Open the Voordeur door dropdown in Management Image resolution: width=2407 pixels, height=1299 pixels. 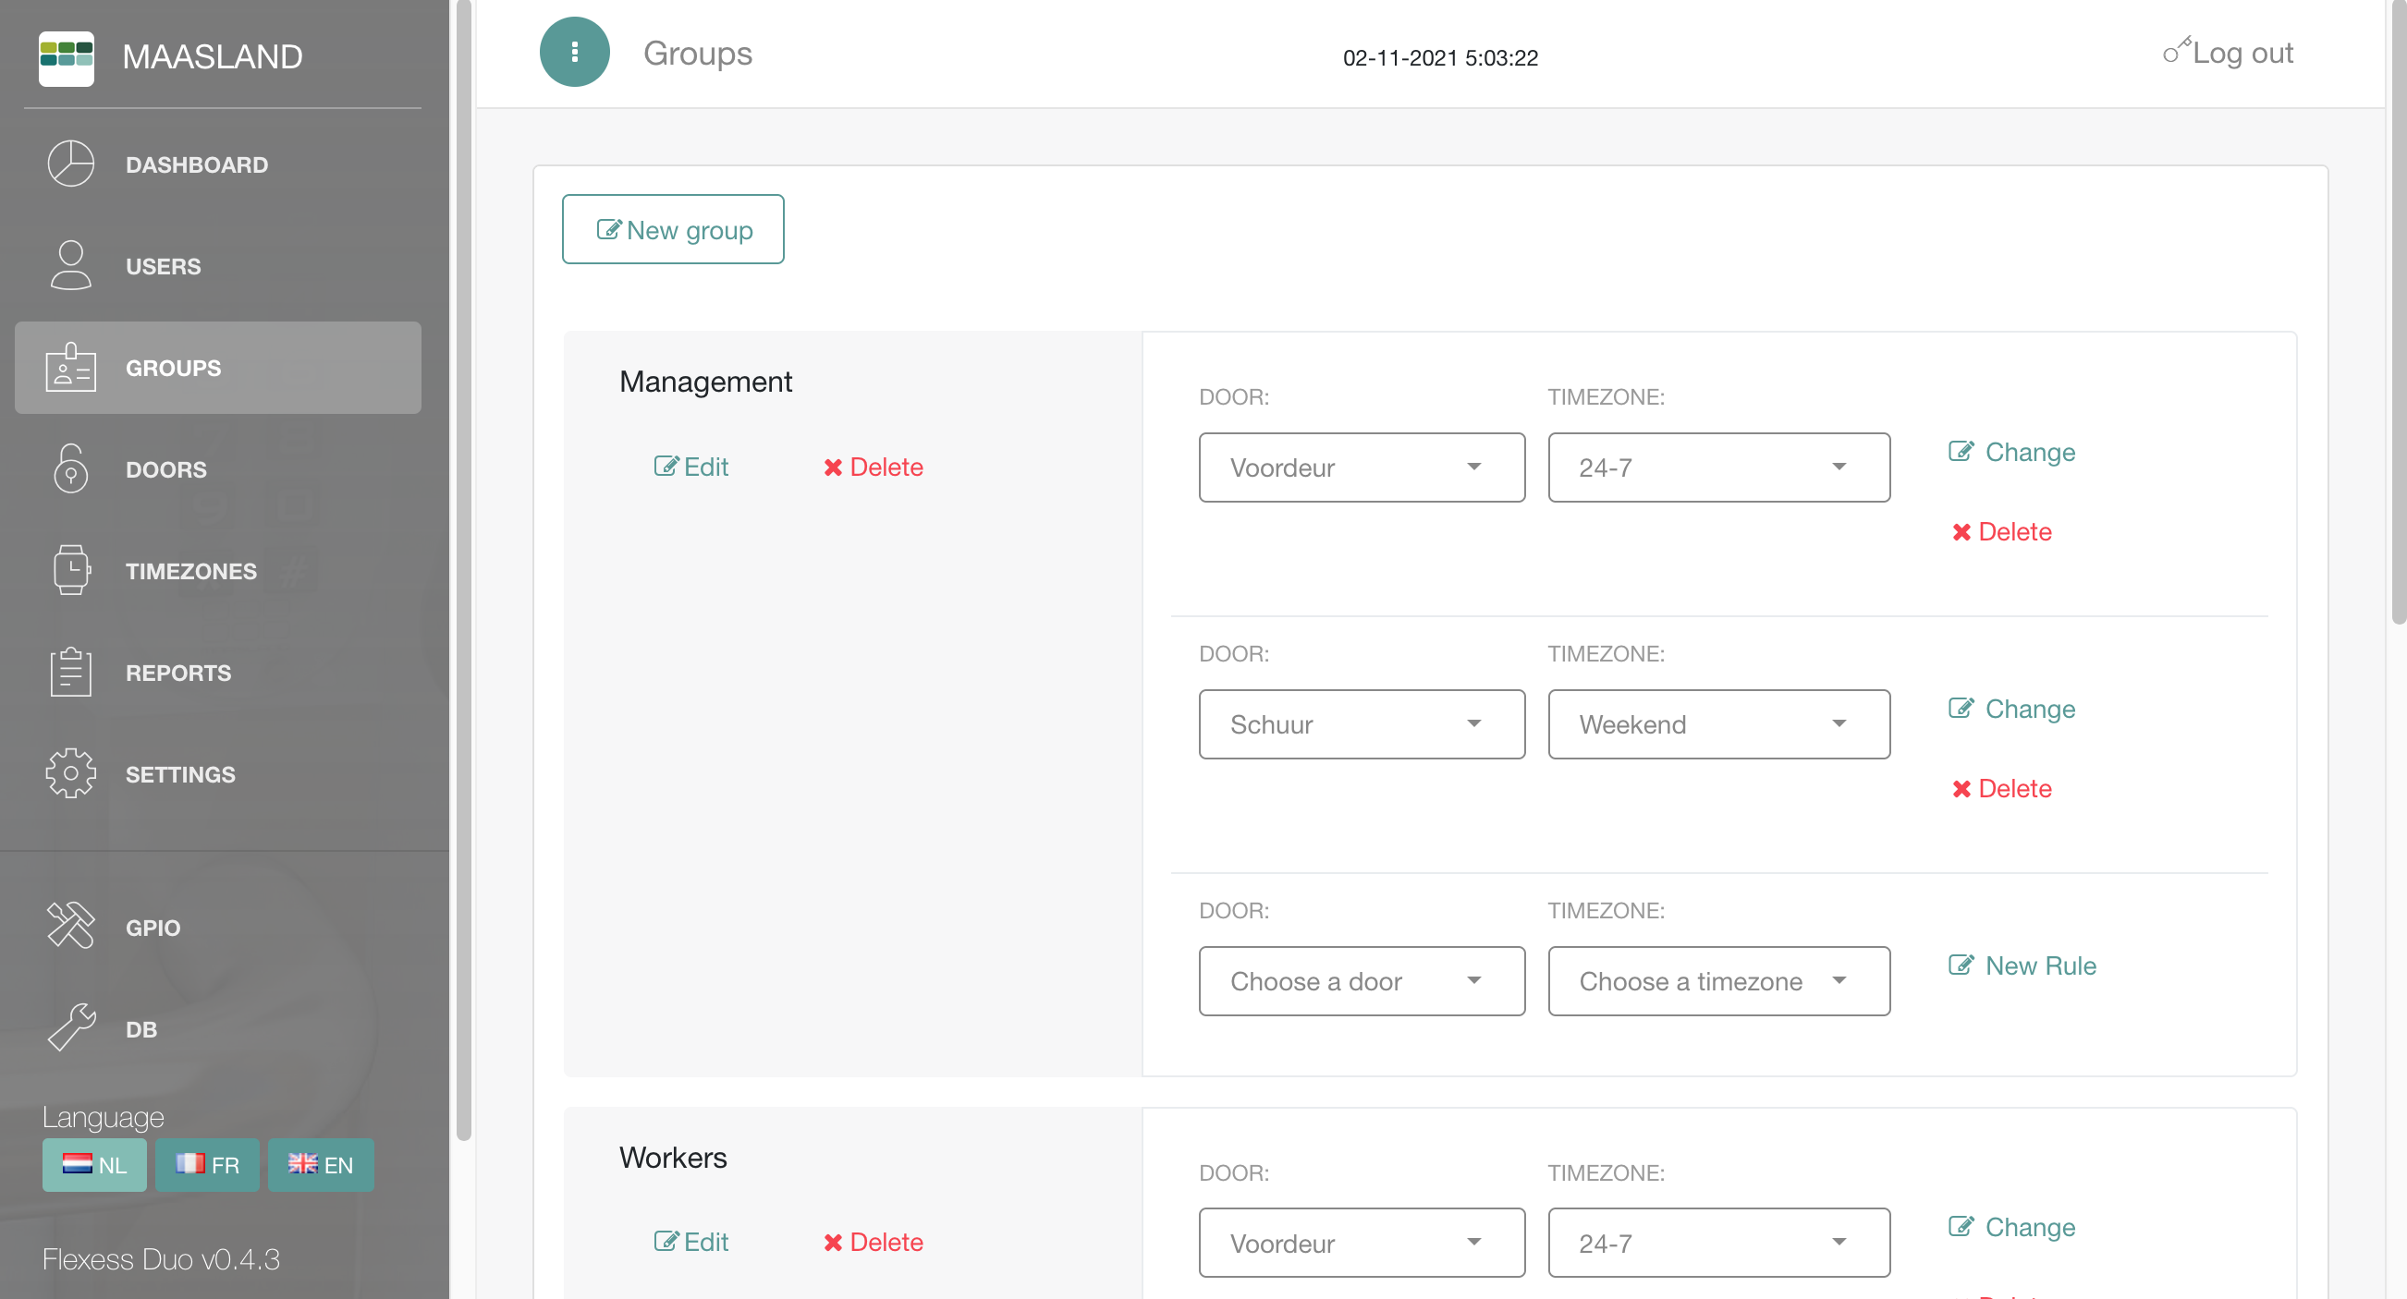pos(1362,467)
